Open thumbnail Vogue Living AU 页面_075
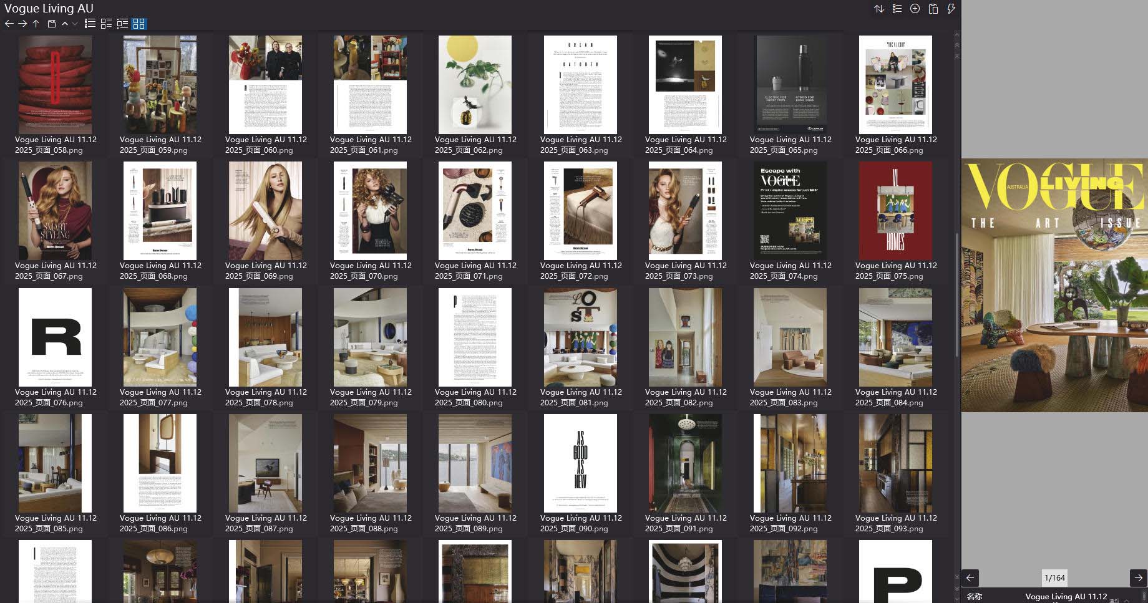Image resolution: width=1148 pixels, height=603 pixels. [x=895, y=210]
